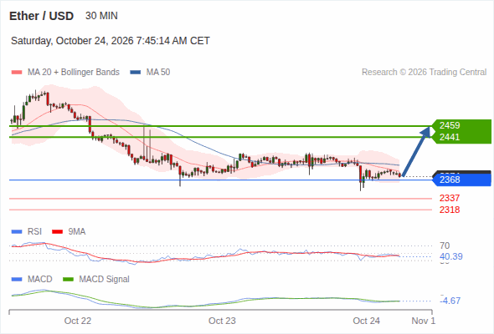Screen dimensions: 494x334
Task: Click the MACD Signal green legend swatch
Action: point(68,280)
